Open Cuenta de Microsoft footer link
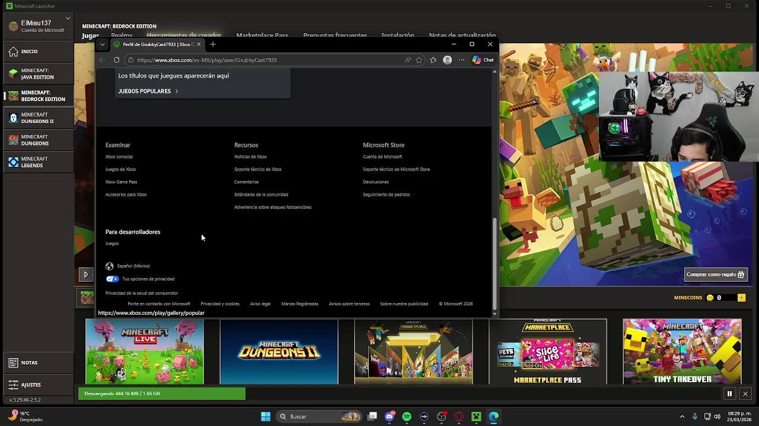 point(382,157)
